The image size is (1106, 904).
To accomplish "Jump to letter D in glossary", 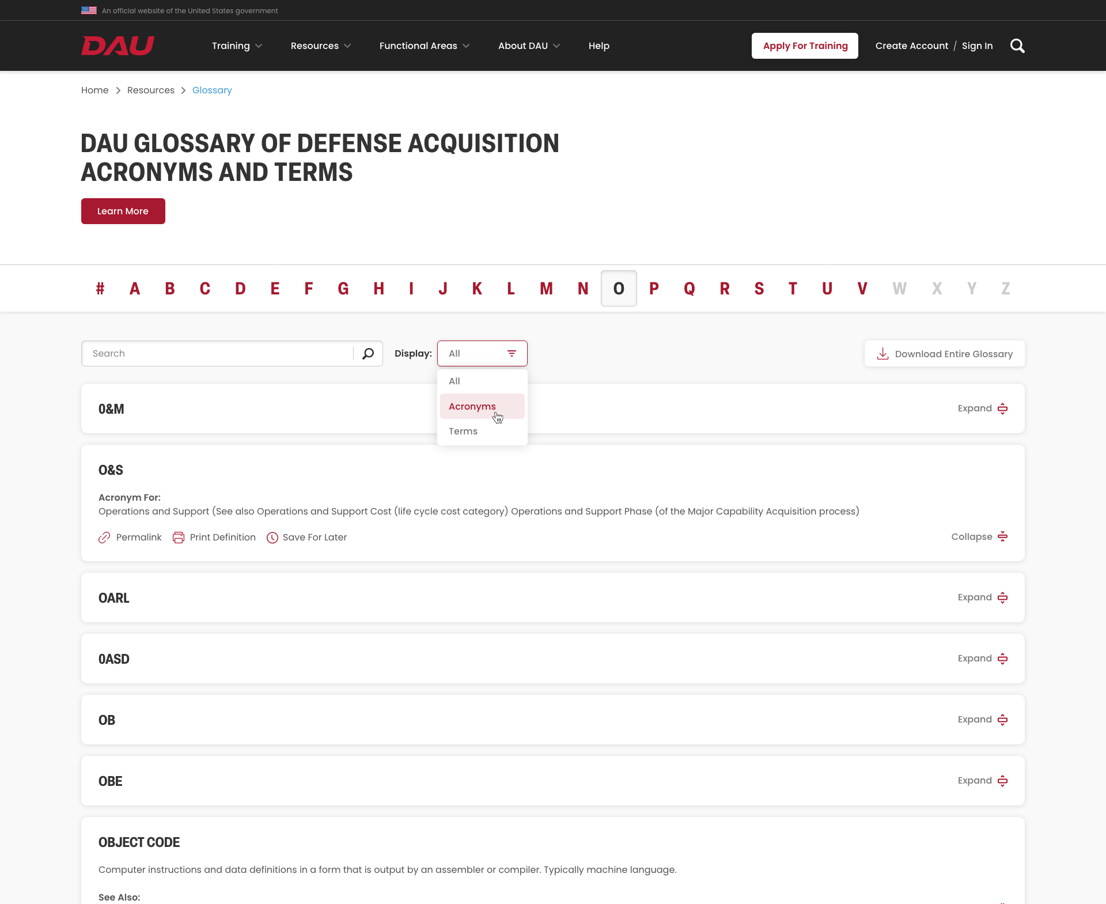I will pos(240,288).
